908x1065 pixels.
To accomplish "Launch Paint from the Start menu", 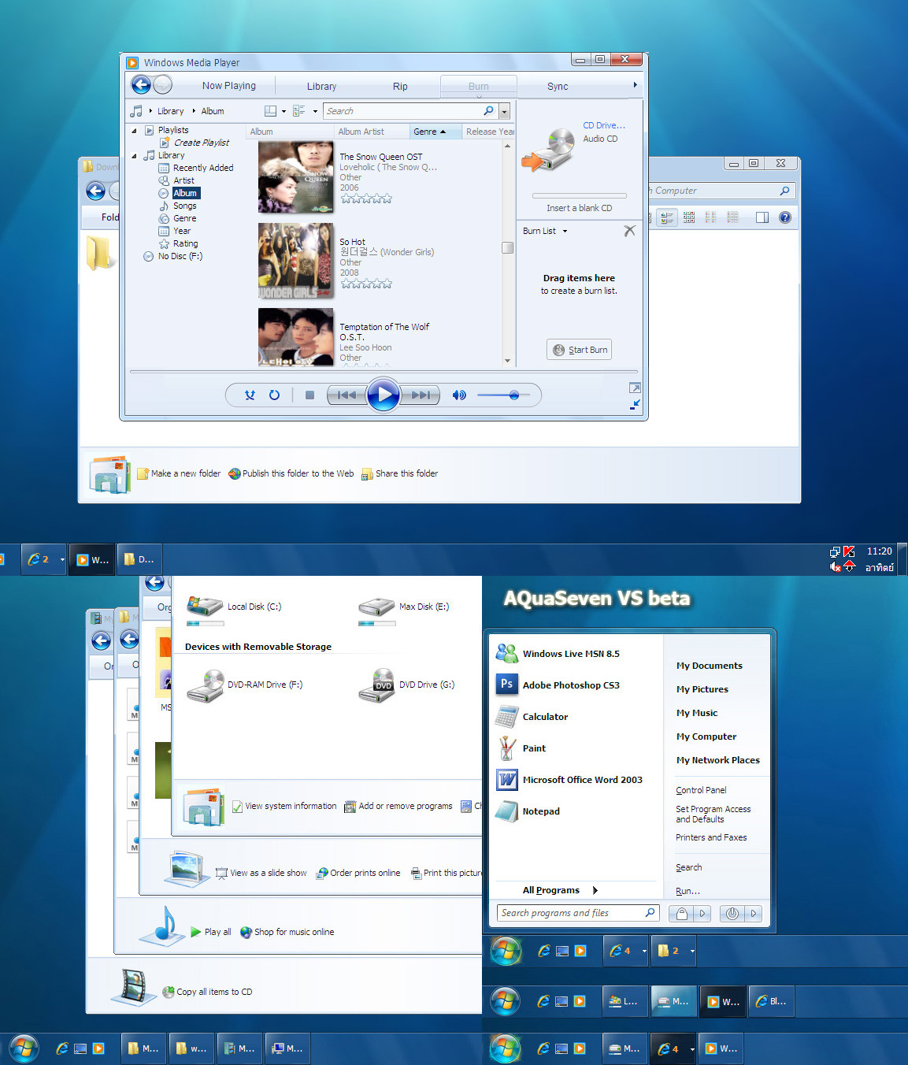I will (x=521, y=748).
